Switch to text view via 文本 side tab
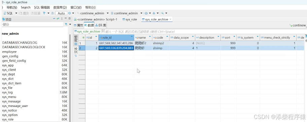Viewport: 307px width, 122px height. click(x=76, y=52)
